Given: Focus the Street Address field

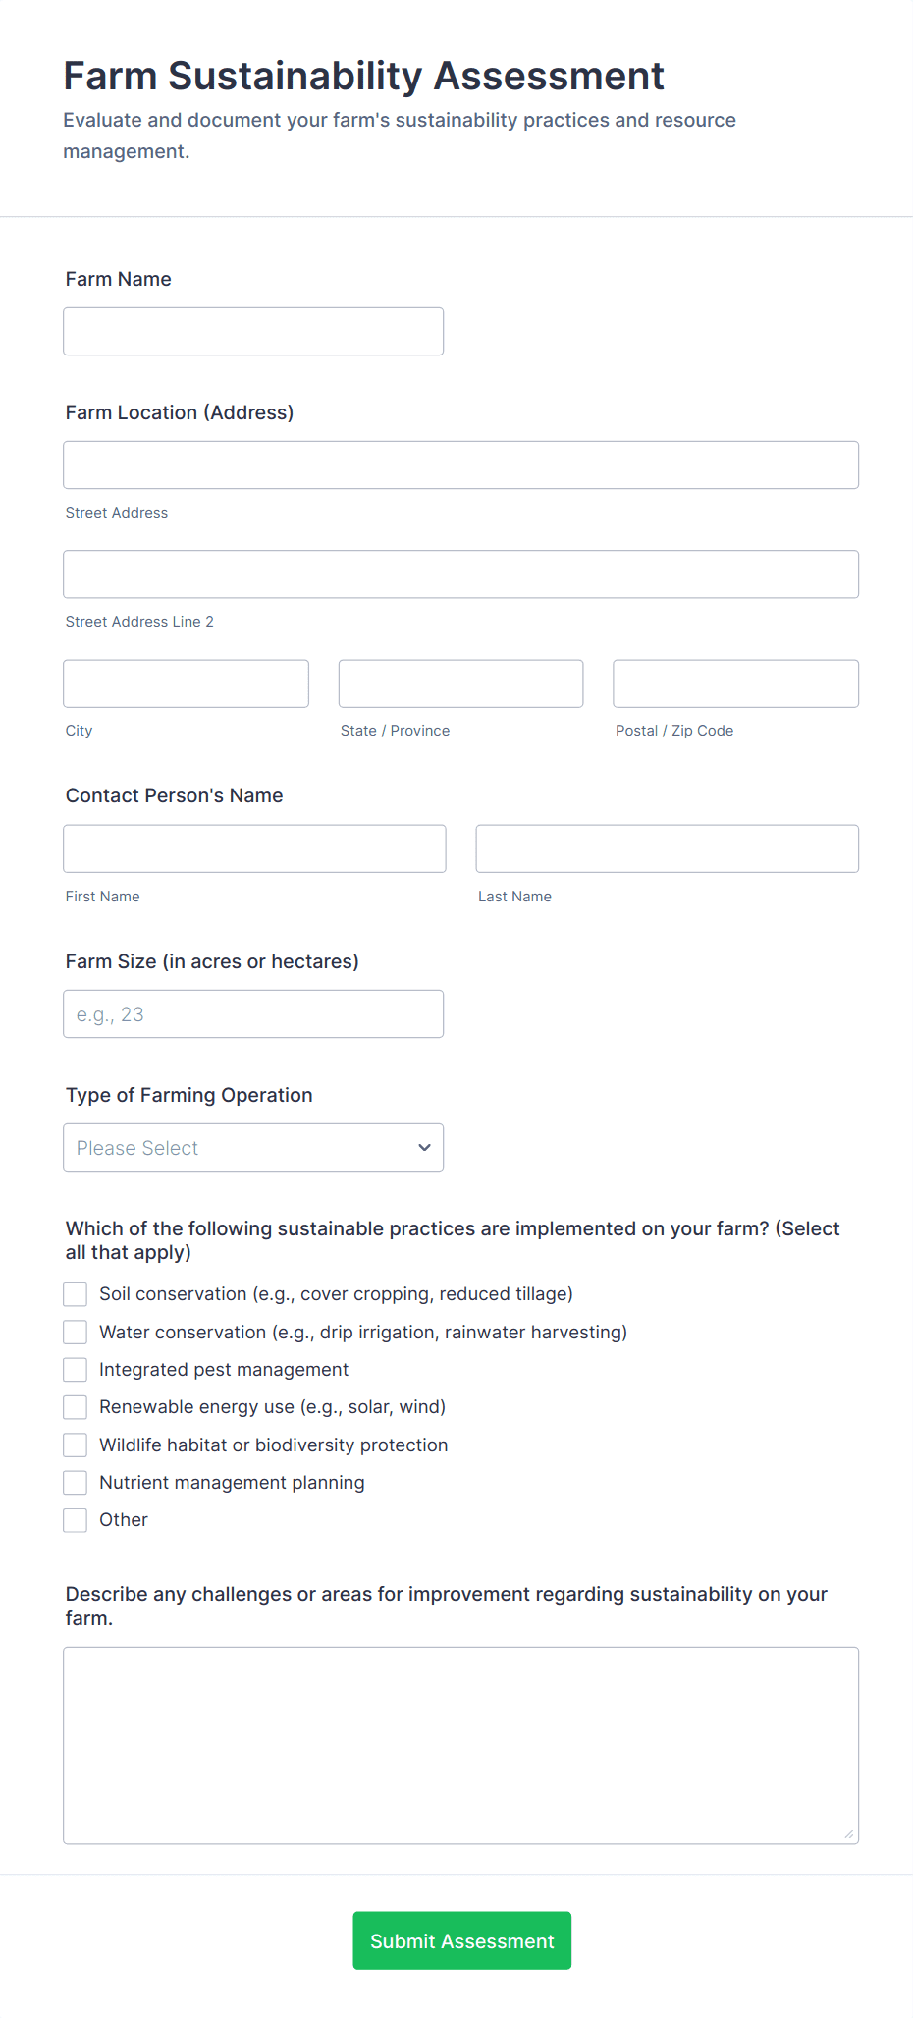Looking at the screenshot, I should (460, 465).
